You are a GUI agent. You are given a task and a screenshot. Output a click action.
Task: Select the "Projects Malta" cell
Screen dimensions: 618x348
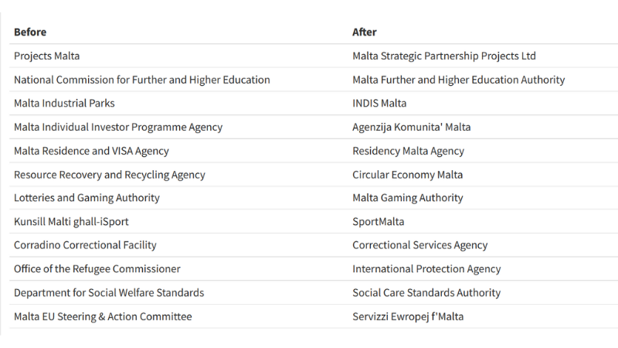tap(46, 56)
